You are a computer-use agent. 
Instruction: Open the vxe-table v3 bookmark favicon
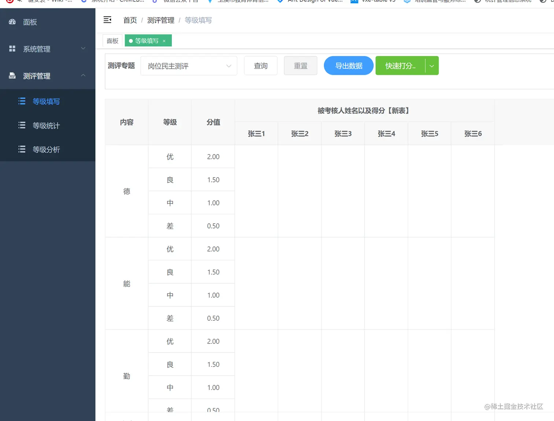pos(354,1)
